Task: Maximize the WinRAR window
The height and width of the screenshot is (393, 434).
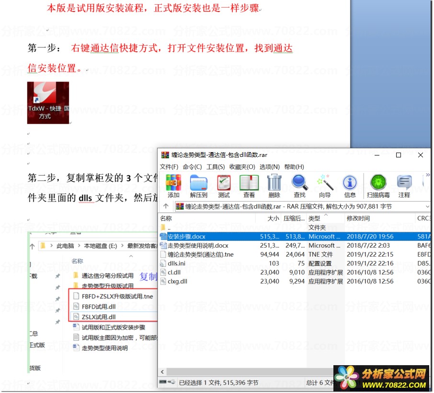Action: (399, 155)
